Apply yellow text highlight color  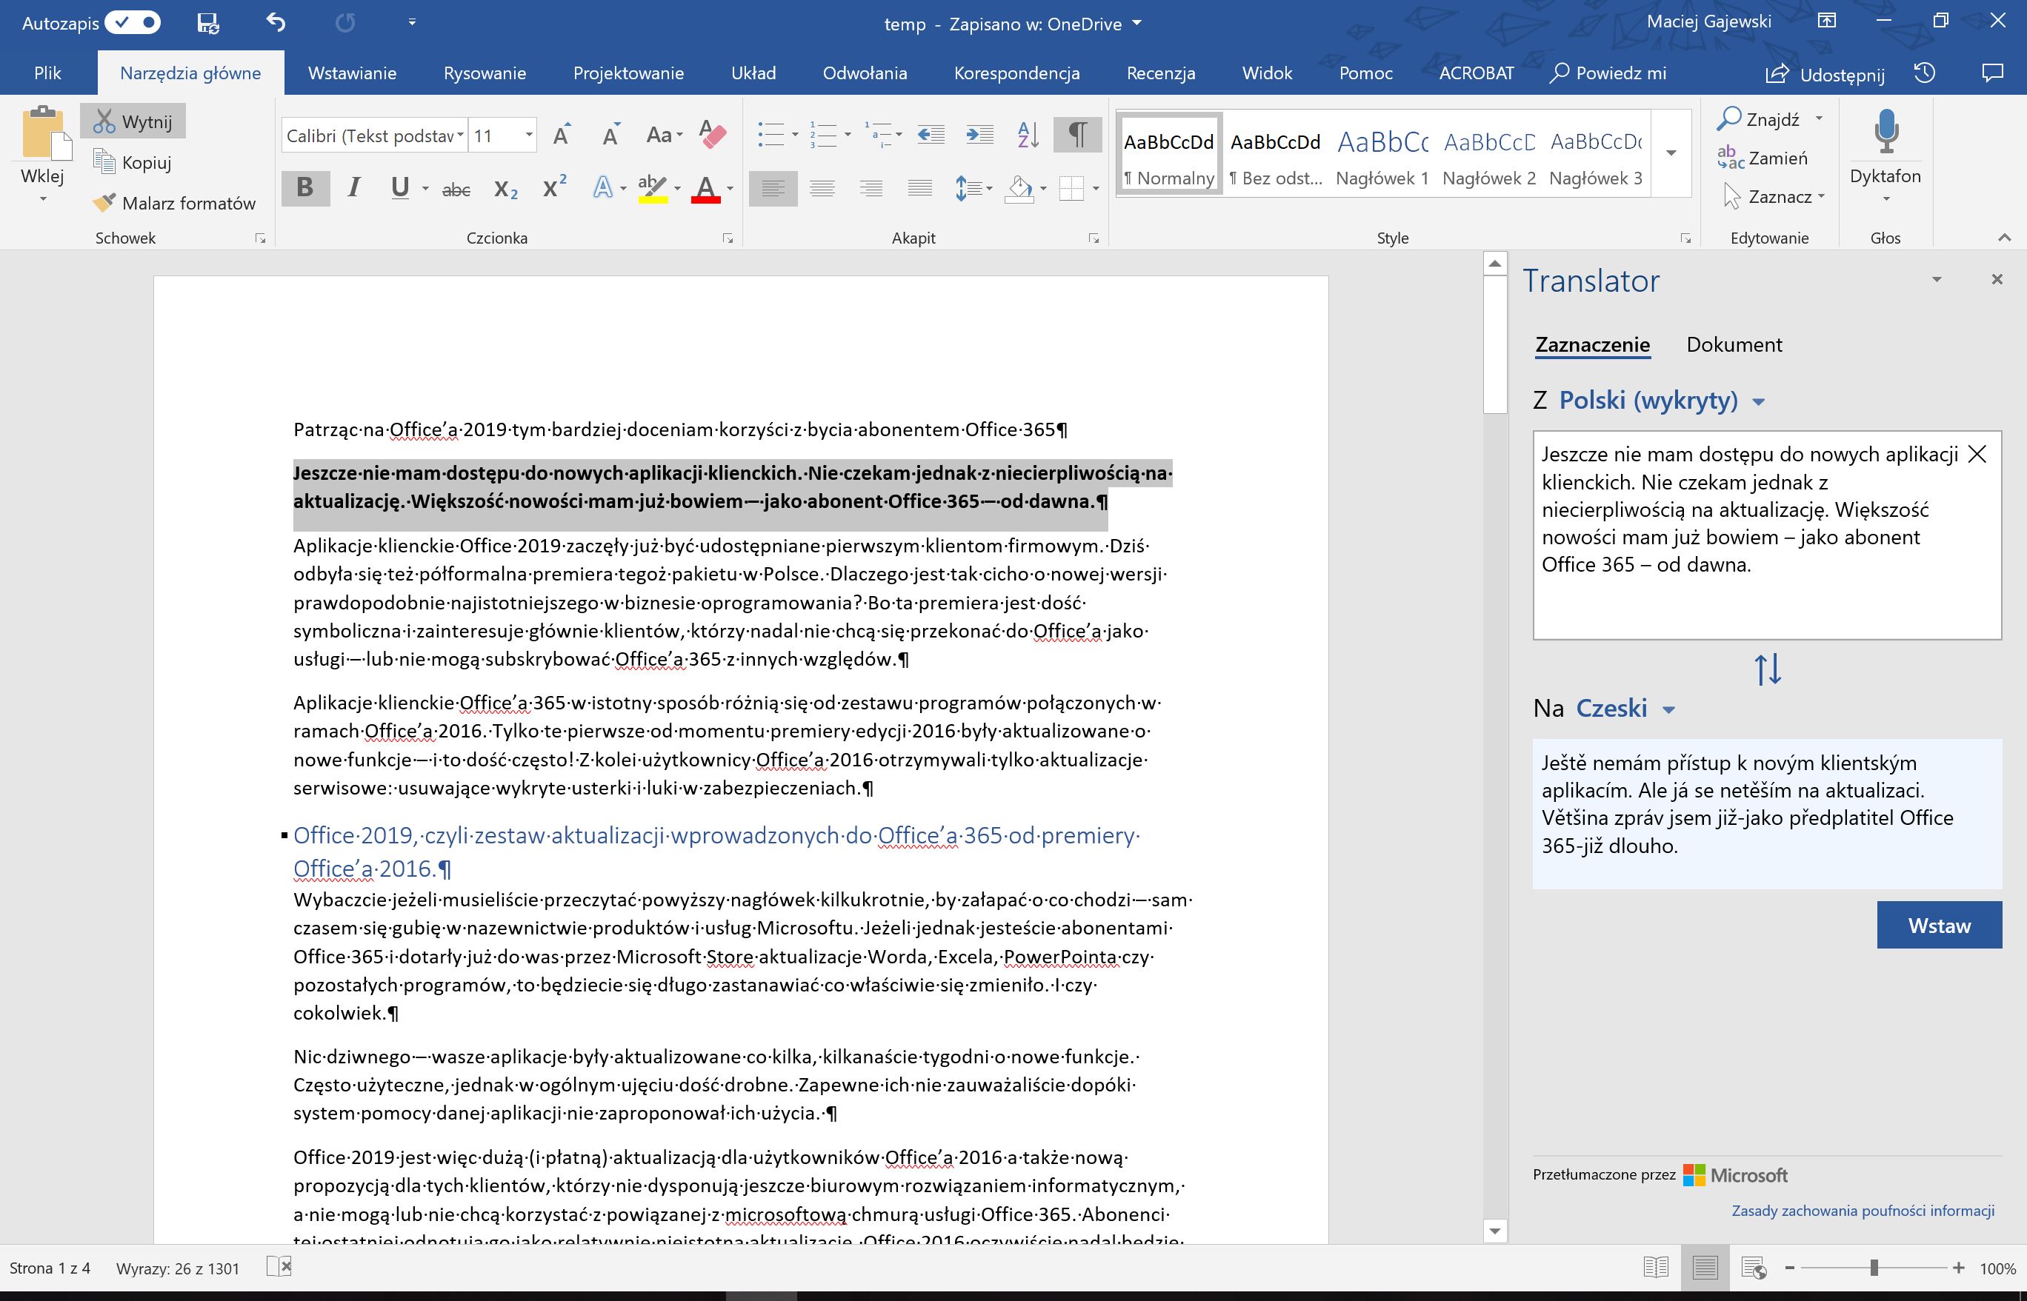653,188
